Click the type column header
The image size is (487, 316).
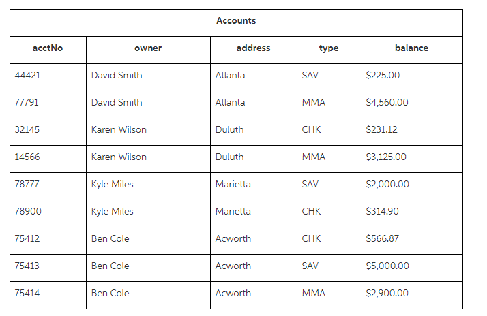point(329,48)
